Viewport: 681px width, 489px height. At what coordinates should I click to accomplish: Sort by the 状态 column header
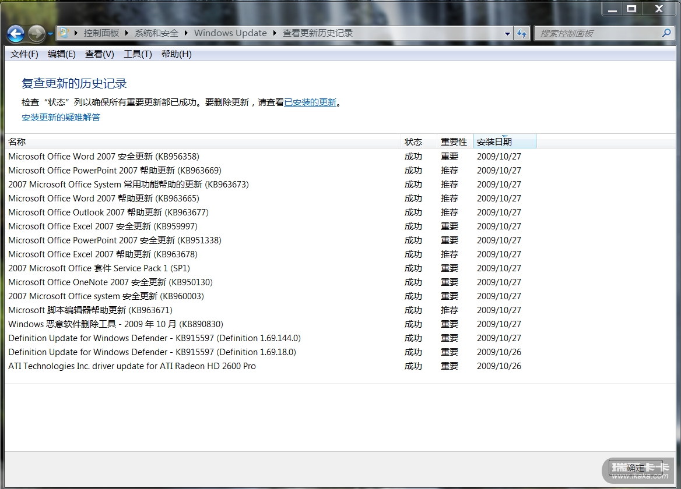(419, 141)
